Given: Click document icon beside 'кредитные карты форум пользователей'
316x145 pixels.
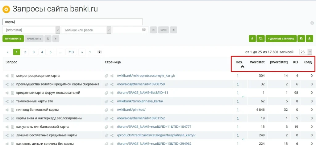Looking at the screenshot, I should click(12, 93).
